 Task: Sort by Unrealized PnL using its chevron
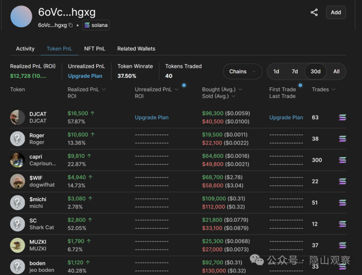(x=177, y=89)
